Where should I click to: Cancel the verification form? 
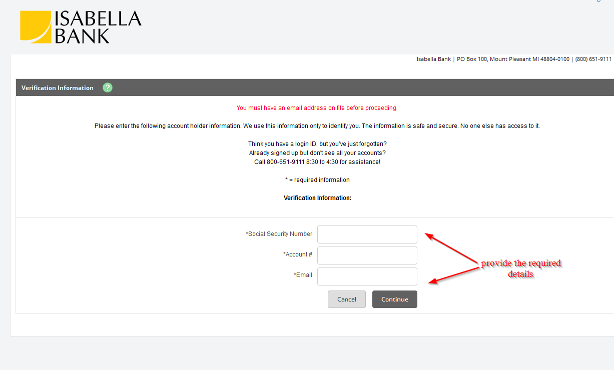pyautogui.click(x=347, y=299)
